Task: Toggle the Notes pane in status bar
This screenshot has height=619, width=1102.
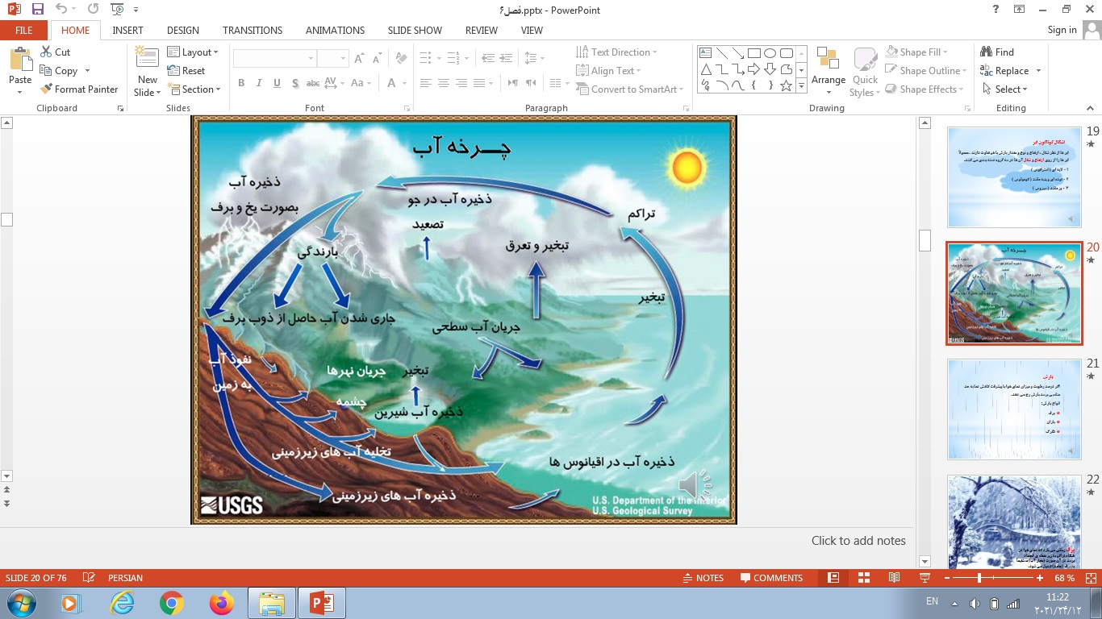Action: pos(703,578)
